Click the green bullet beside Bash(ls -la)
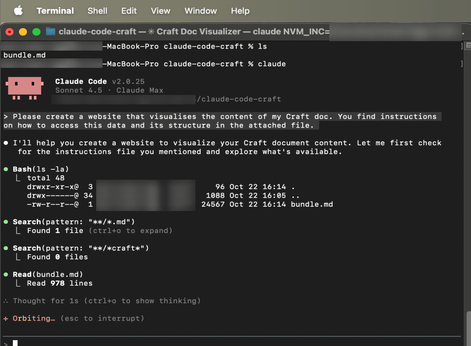 point(6,169)
